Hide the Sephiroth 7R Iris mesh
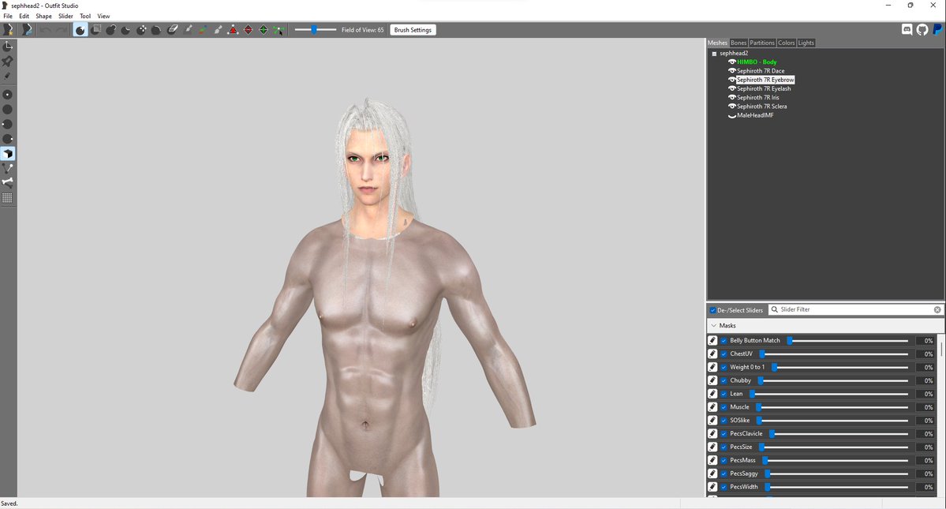 (x=731, y=97)
